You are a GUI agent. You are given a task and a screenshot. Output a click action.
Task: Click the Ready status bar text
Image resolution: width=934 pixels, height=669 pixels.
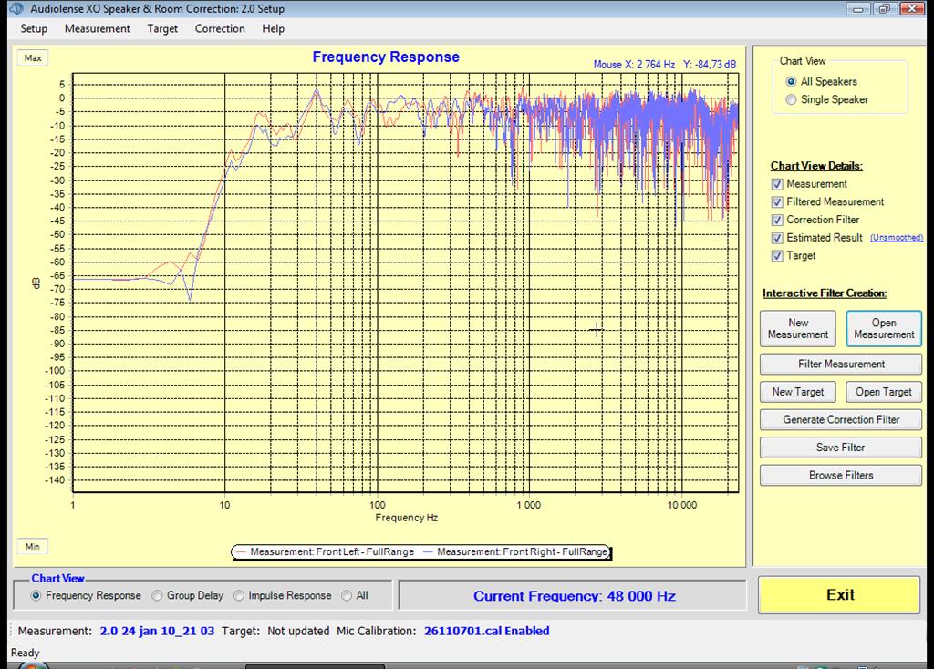pyautogui.click(x=25, y=653)
